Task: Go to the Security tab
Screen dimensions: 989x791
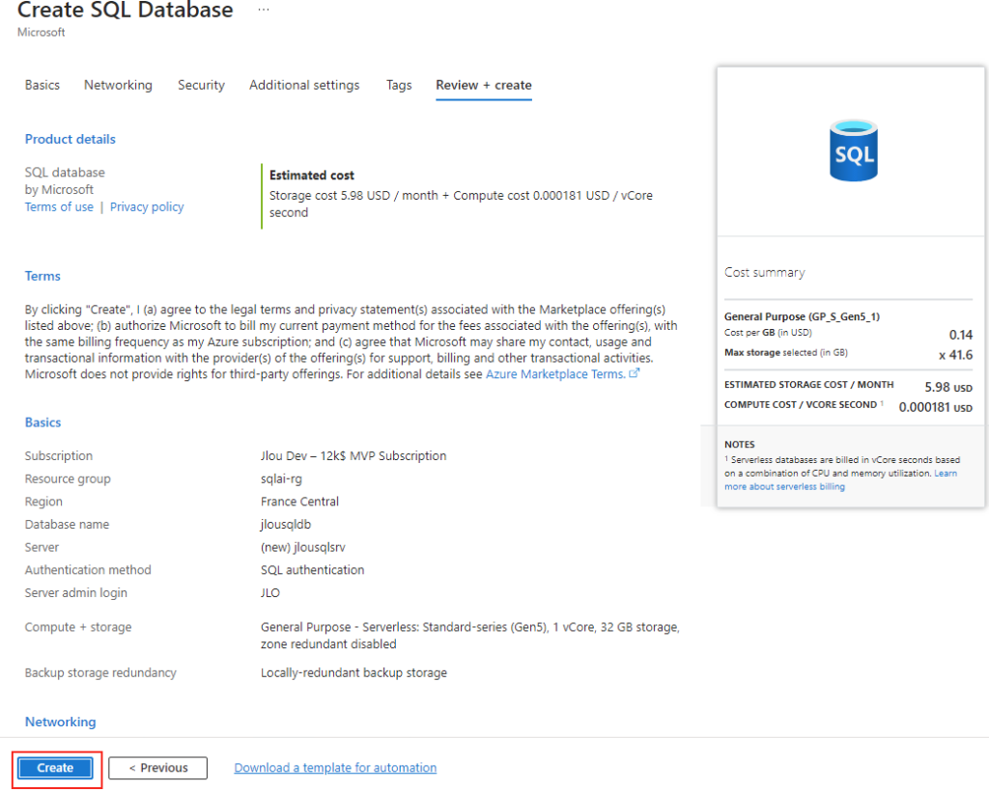Action: (201, 85)
